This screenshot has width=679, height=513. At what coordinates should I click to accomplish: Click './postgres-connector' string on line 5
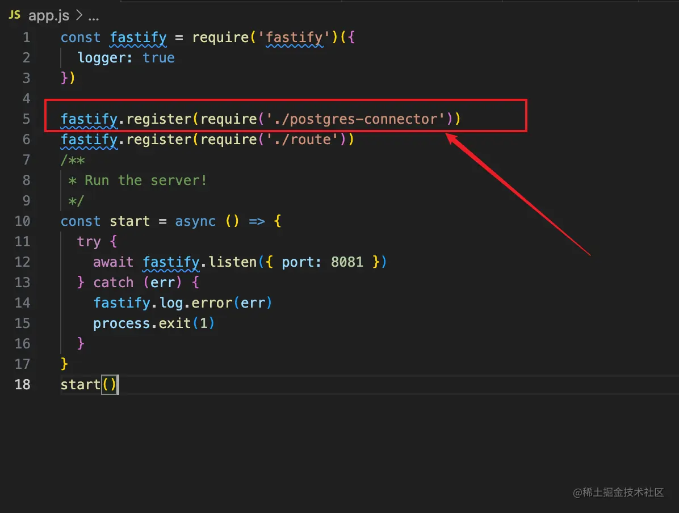355,119
